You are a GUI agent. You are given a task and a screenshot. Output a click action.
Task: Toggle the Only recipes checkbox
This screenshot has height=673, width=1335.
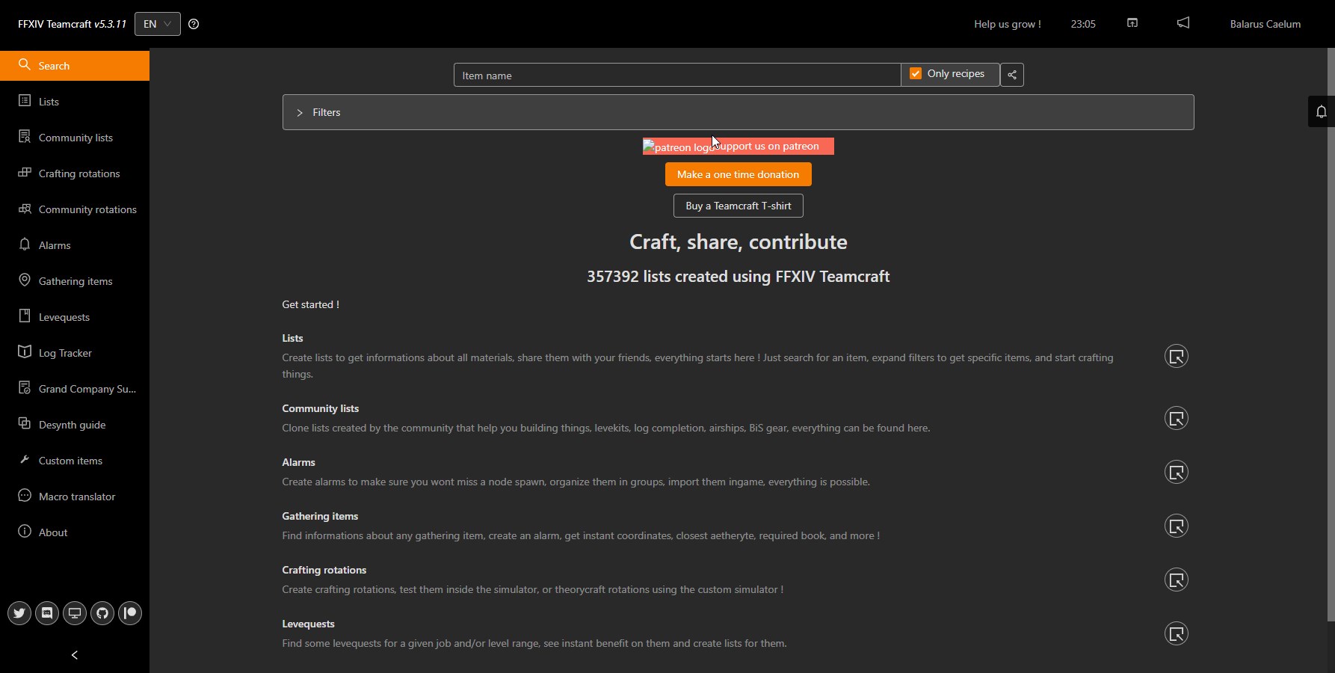(916, 73)
